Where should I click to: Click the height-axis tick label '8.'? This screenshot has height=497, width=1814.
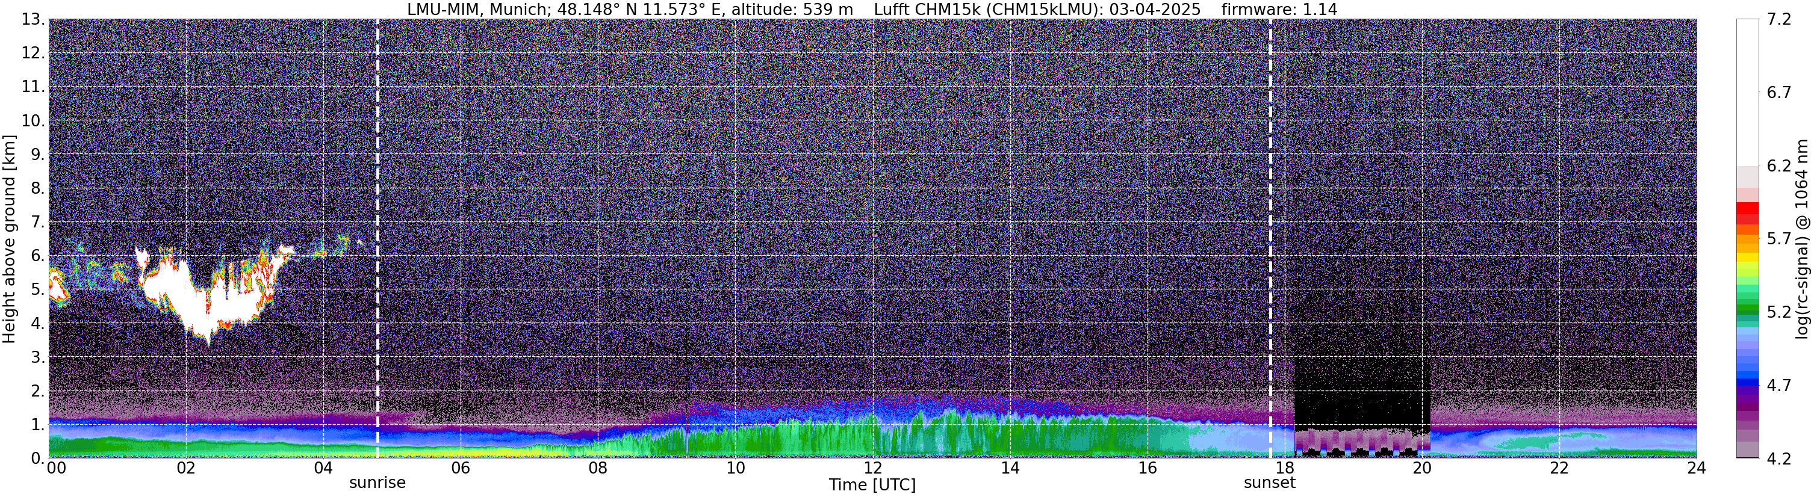pyautogui.click(x=38, y=189)
